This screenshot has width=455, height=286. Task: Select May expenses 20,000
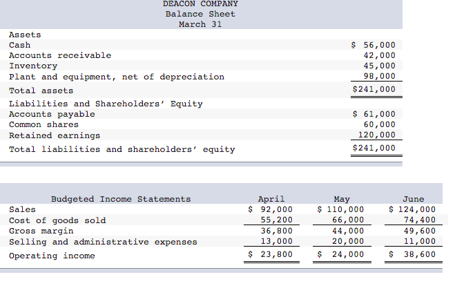click(x=348, y=241)
